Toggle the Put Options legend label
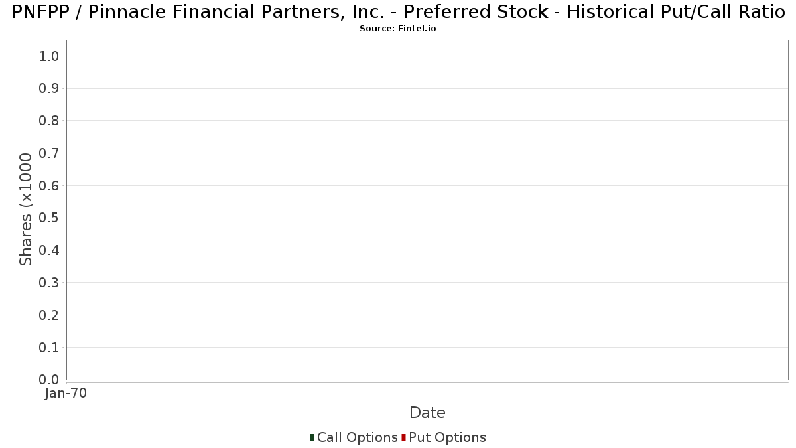Image resolution: width=796 pixels, height=448 pixels. point(448,437)
